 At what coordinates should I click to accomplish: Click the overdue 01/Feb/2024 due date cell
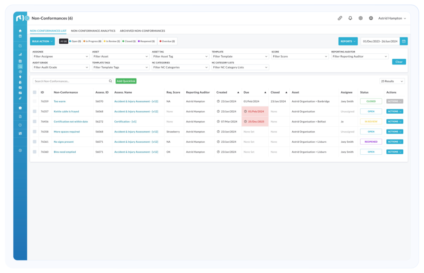(x=255, y=111)
